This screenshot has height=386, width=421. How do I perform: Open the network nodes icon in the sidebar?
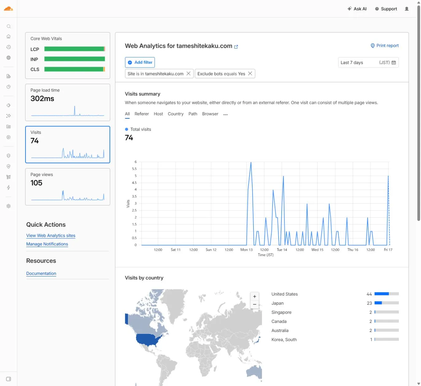(9, 177)
